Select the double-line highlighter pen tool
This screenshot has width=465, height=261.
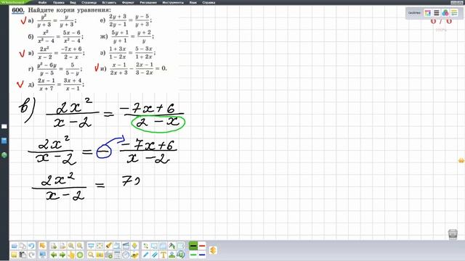(155, 254)
